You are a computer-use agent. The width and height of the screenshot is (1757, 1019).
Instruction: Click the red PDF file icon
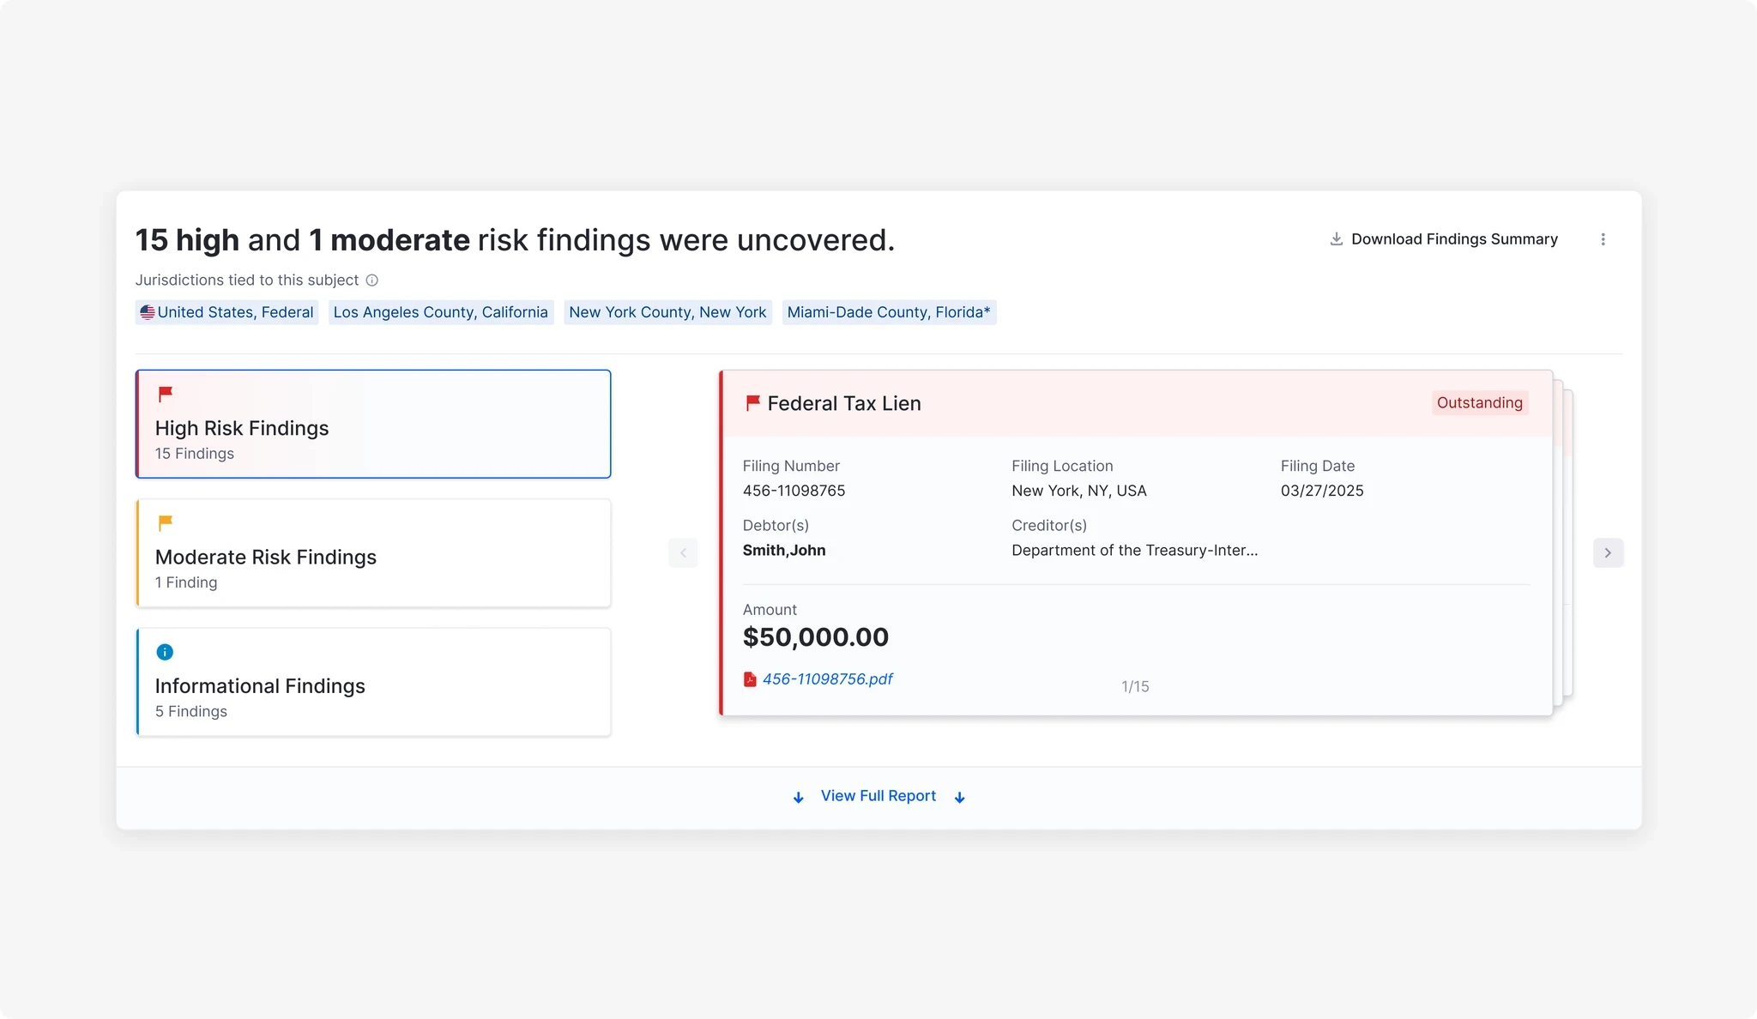pos(750,679)
